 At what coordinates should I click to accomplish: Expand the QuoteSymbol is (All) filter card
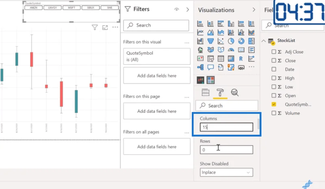tap(157, 56)
